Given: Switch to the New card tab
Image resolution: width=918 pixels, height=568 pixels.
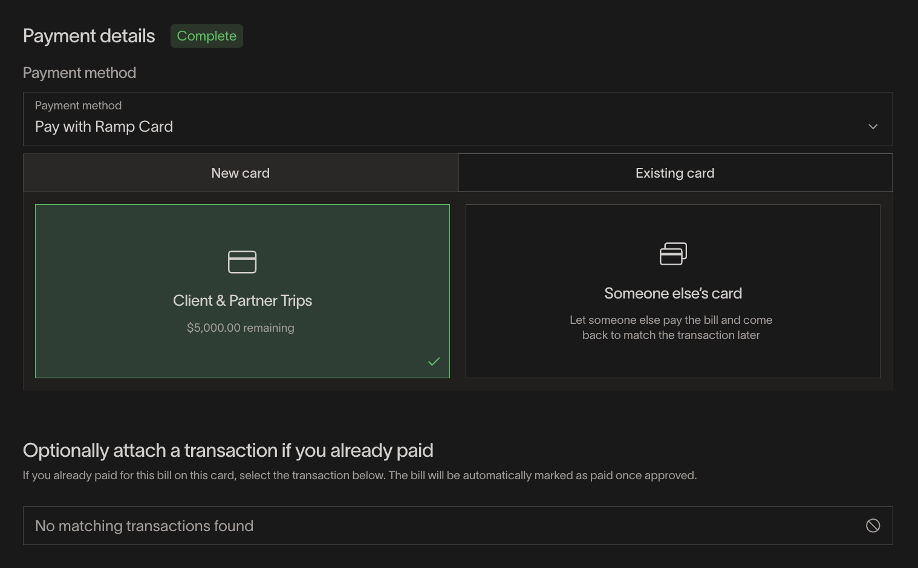Looking at the screenshot, I should point(240,173).
